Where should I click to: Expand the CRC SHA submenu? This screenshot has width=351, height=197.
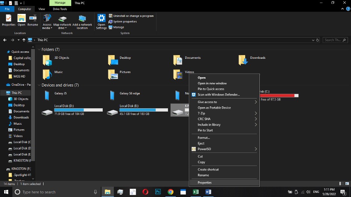tap(224, 119)
